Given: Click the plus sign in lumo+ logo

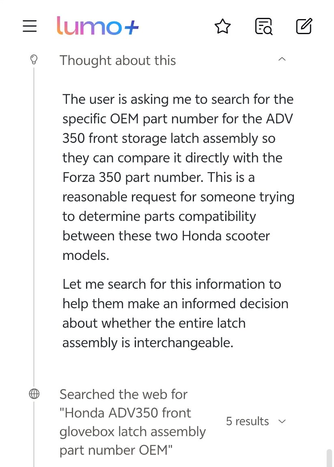Looking at the screenshot, I should (131, 27).
